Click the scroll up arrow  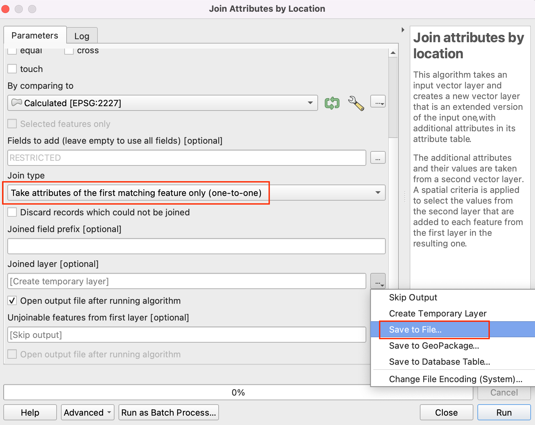tap(393, 53)
